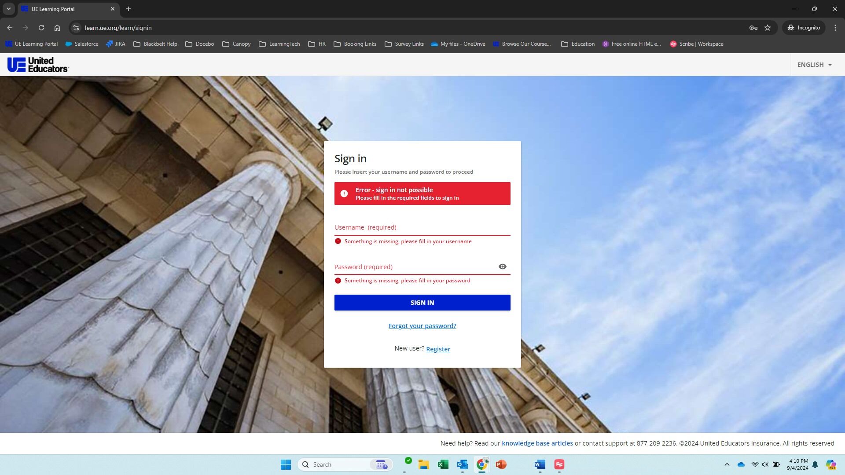
Task: Reload the page with the refresh icon
Action: pyautogui.click(x=41, y=28)
